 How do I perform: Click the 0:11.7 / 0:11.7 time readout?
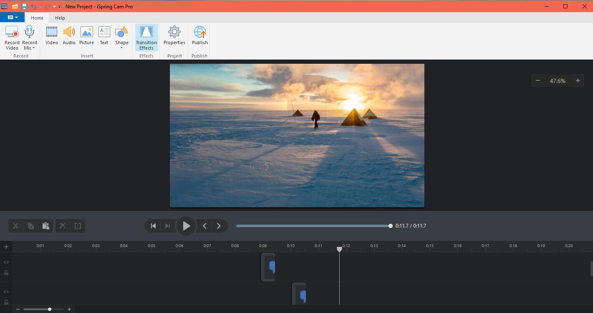coord(411,226)
